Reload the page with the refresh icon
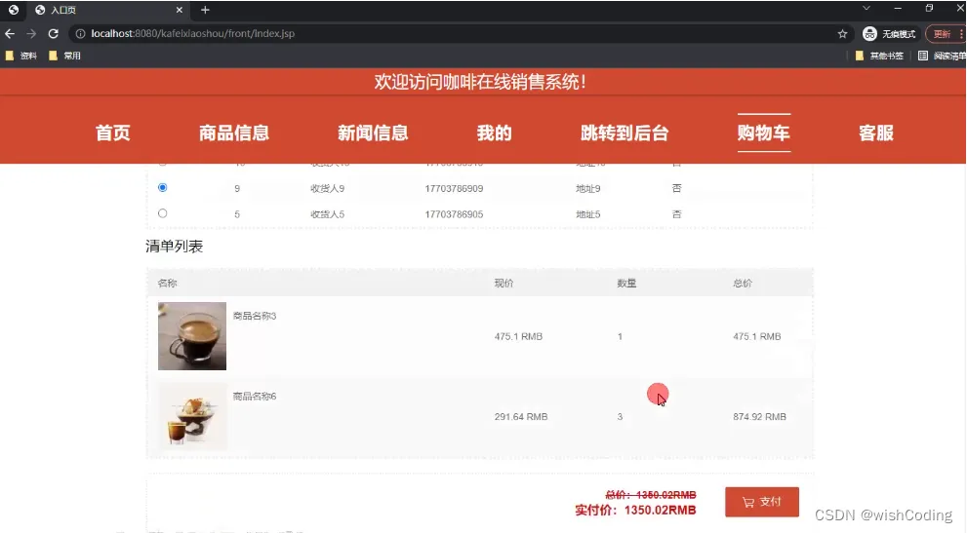The height and width of the screenshot is (533, 967). pos(53,34)
